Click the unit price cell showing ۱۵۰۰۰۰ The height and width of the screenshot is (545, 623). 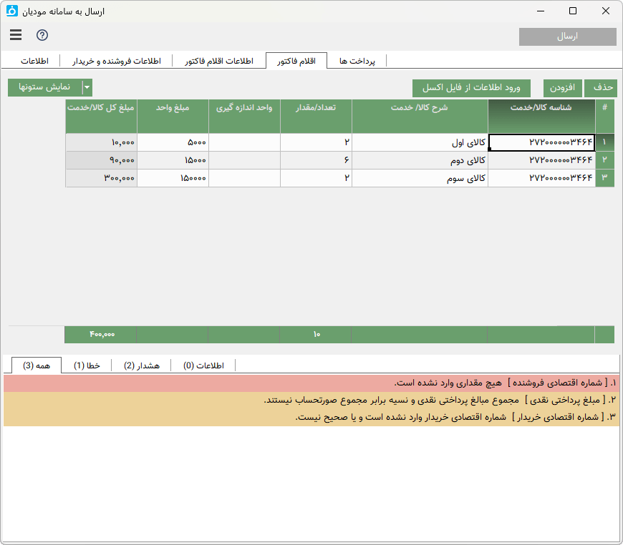173,177
